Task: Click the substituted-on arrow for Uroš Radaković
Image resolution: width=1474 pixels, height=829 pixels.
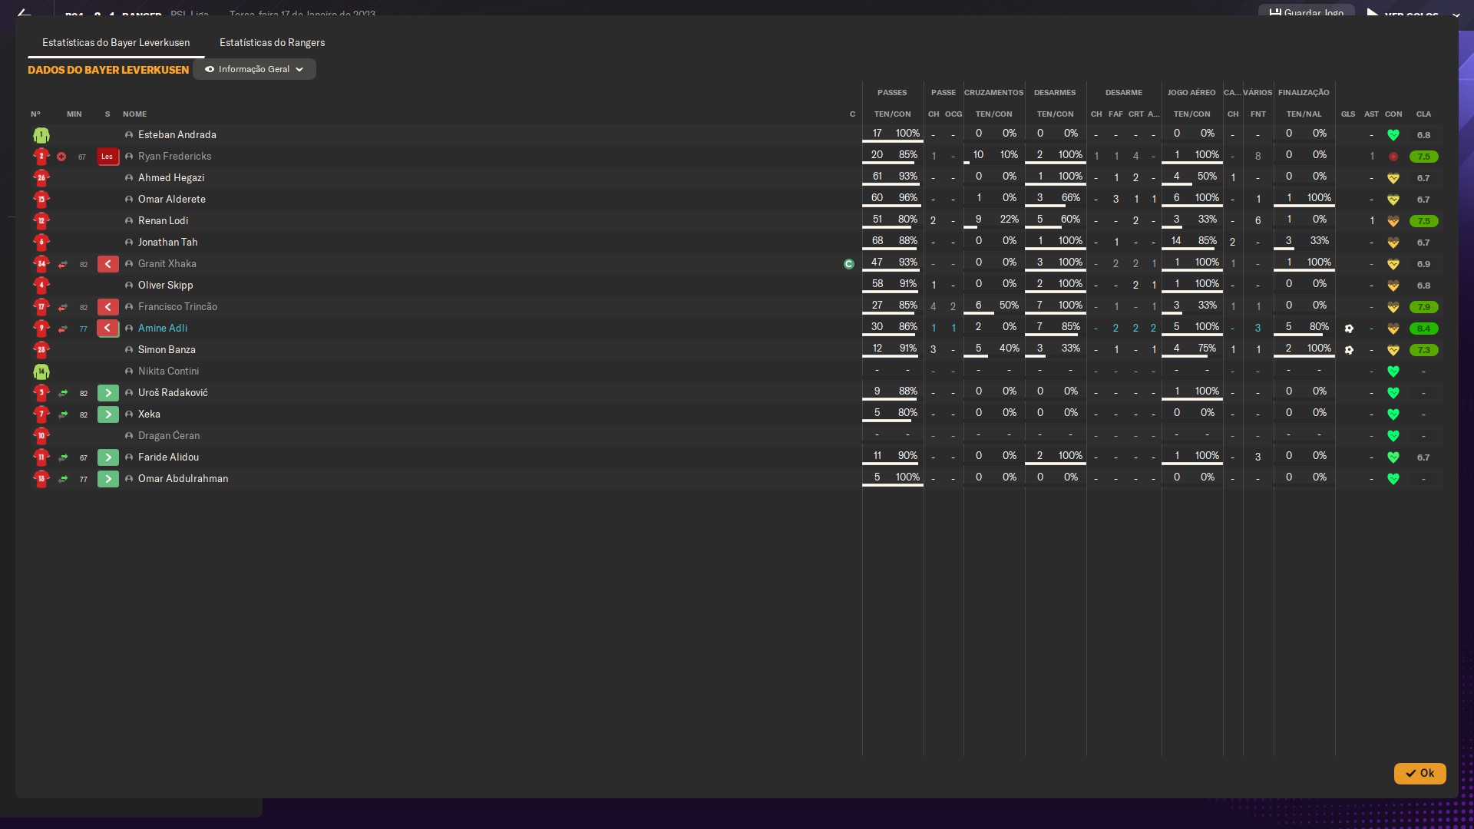Action: point(107,393)
